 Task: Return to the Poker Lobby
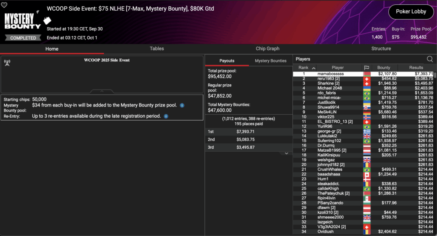pyautogui.click(x=411, y=12)
